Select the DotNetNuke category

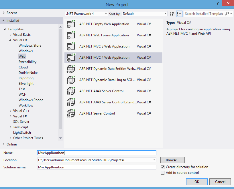28,73
